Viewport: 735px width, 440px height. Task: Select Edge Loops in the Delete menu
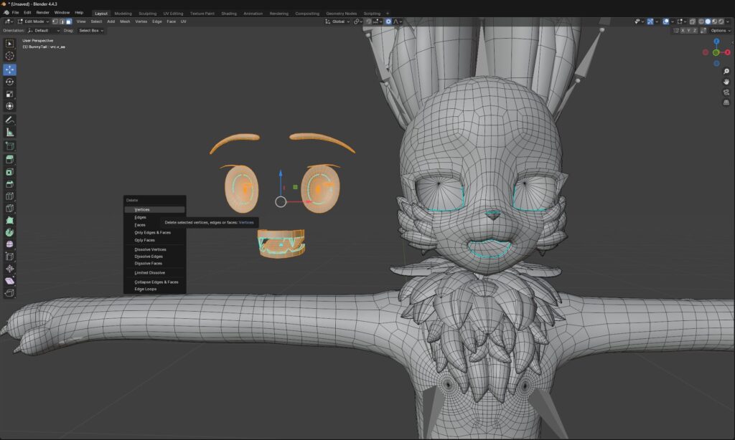[x=146, y=290]
